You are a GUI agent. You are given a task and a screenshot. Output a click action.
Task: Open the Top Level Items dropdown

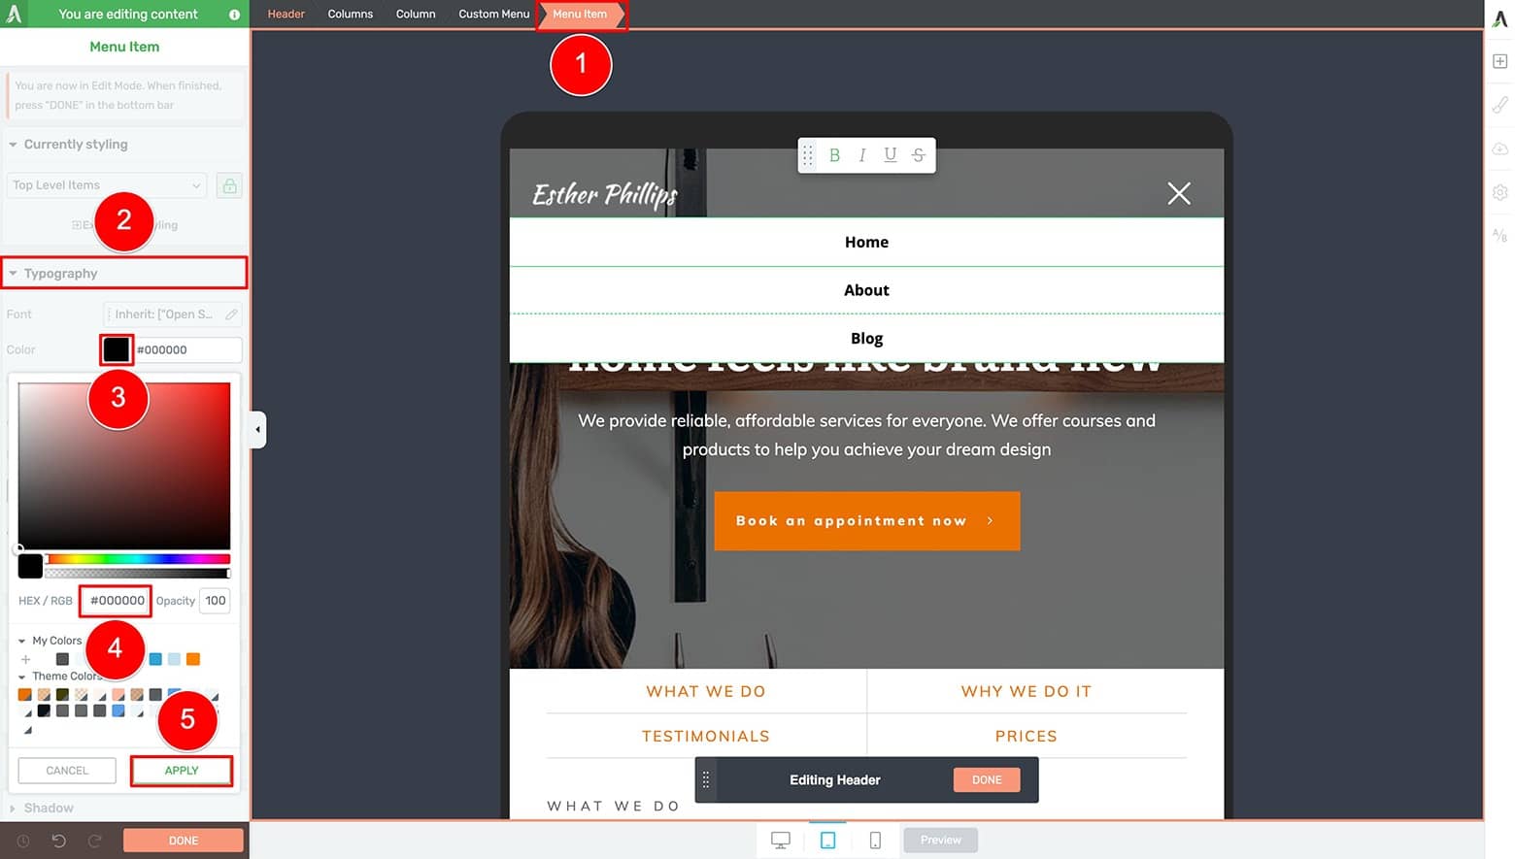coord(105,184)
